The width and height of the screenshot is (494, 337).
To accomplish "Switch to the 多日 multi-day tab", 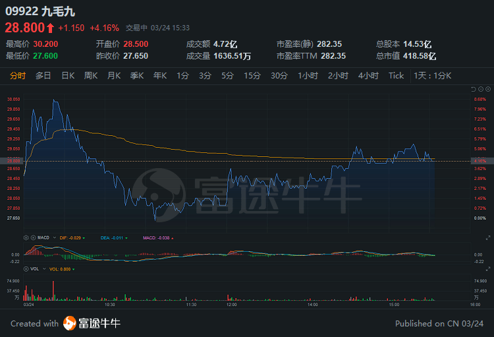I will pos(43,76).
